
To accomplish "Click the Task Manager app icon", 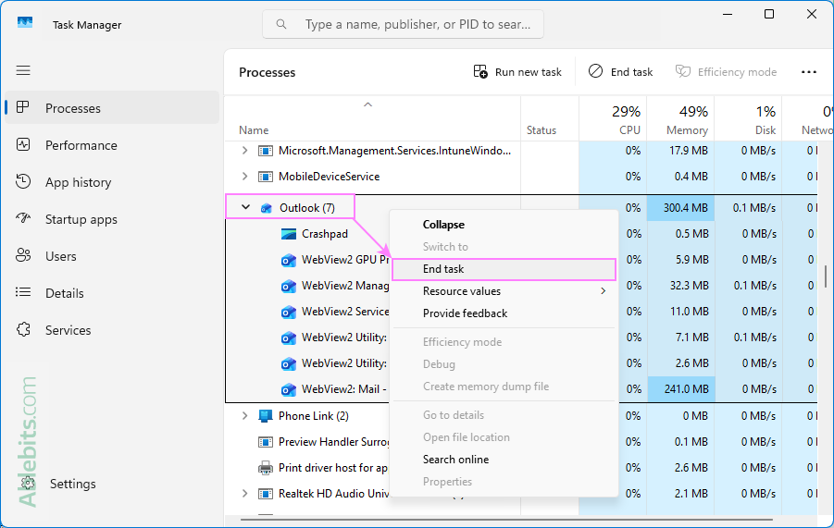I will coord(24,22).
